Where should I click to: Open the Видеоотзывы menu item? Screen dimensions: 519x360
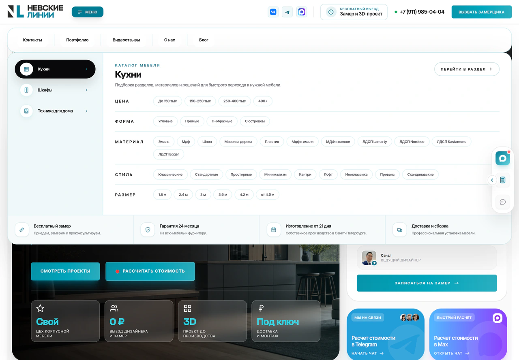coord(127,40)
